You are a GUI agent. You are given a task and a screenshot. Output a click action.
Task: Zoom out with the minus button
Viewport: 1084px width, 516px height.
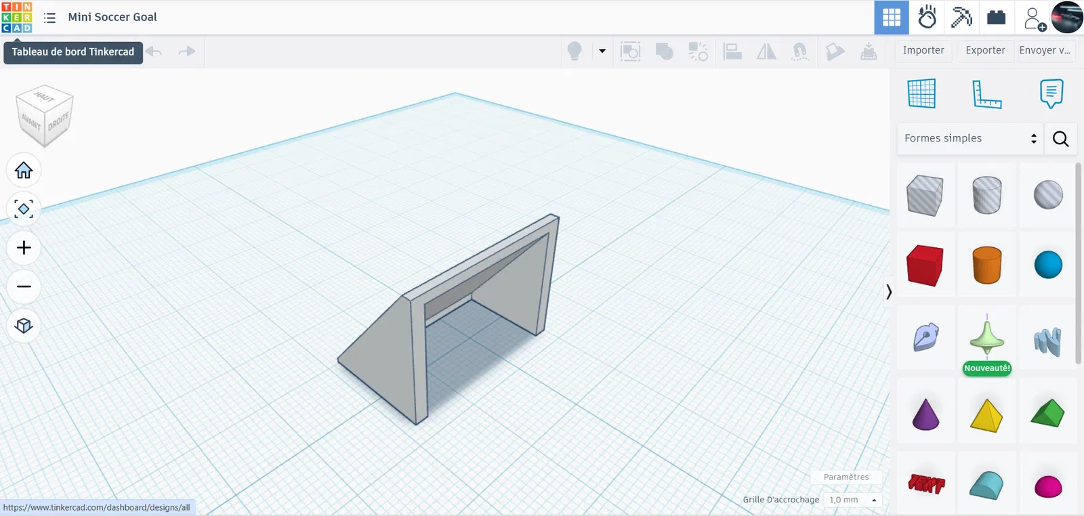(x=24, y=286)
